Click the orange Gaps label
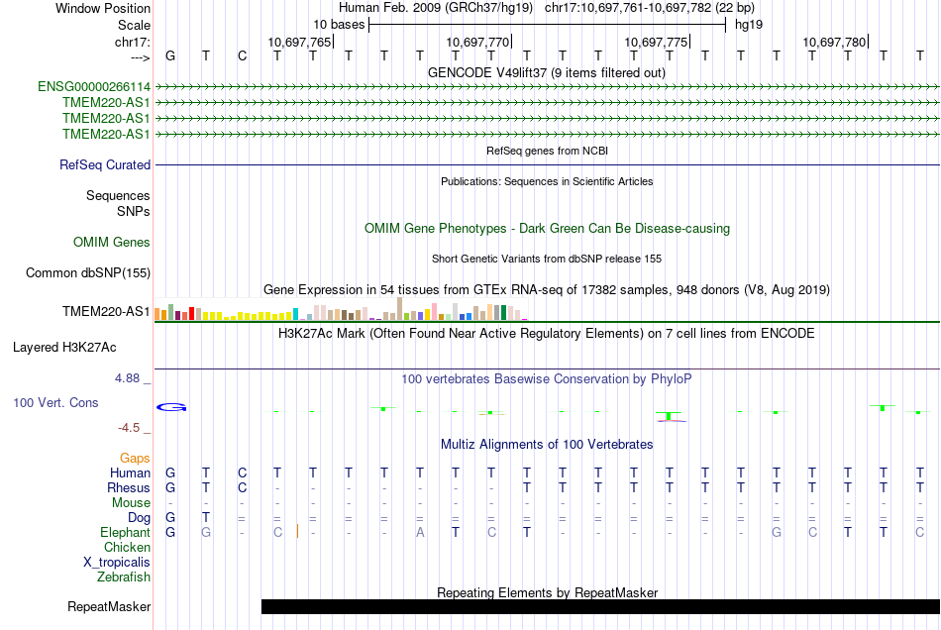 point(135,459)
